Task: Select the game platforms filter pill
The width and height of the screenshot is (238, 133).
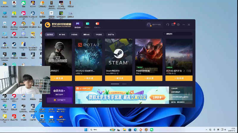Action: pyautogui.click(x=111, y=35)
